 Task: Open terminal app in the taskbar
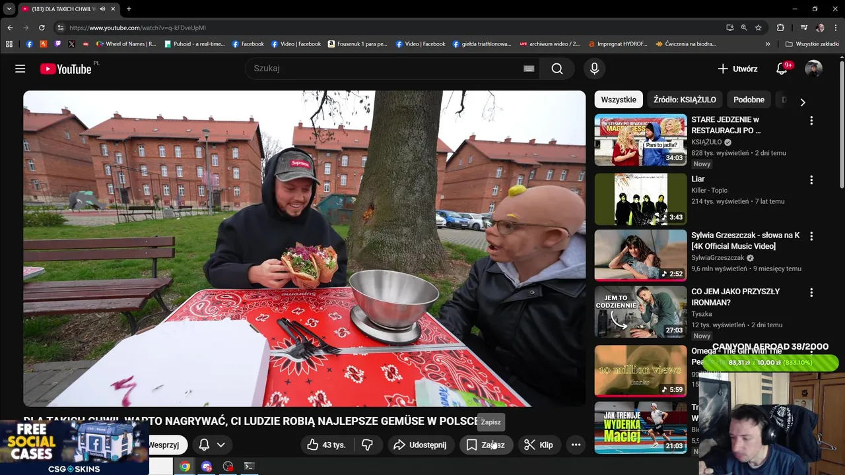249,466
